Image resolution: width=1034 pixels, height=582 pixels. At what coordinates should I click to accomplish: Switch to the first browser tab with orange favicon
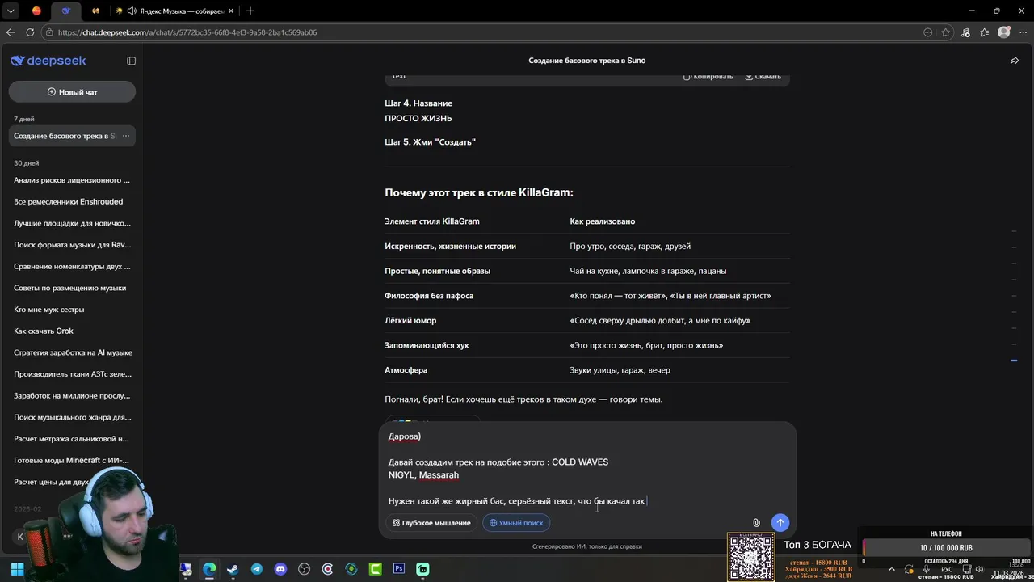(x=36, y=11)
